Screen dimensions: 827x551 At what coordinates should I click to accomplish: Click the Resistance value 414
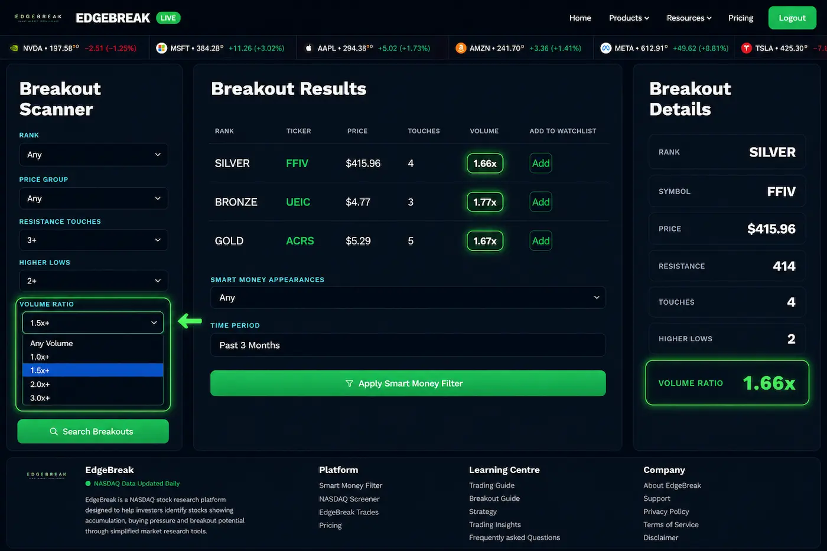(784, 266)
